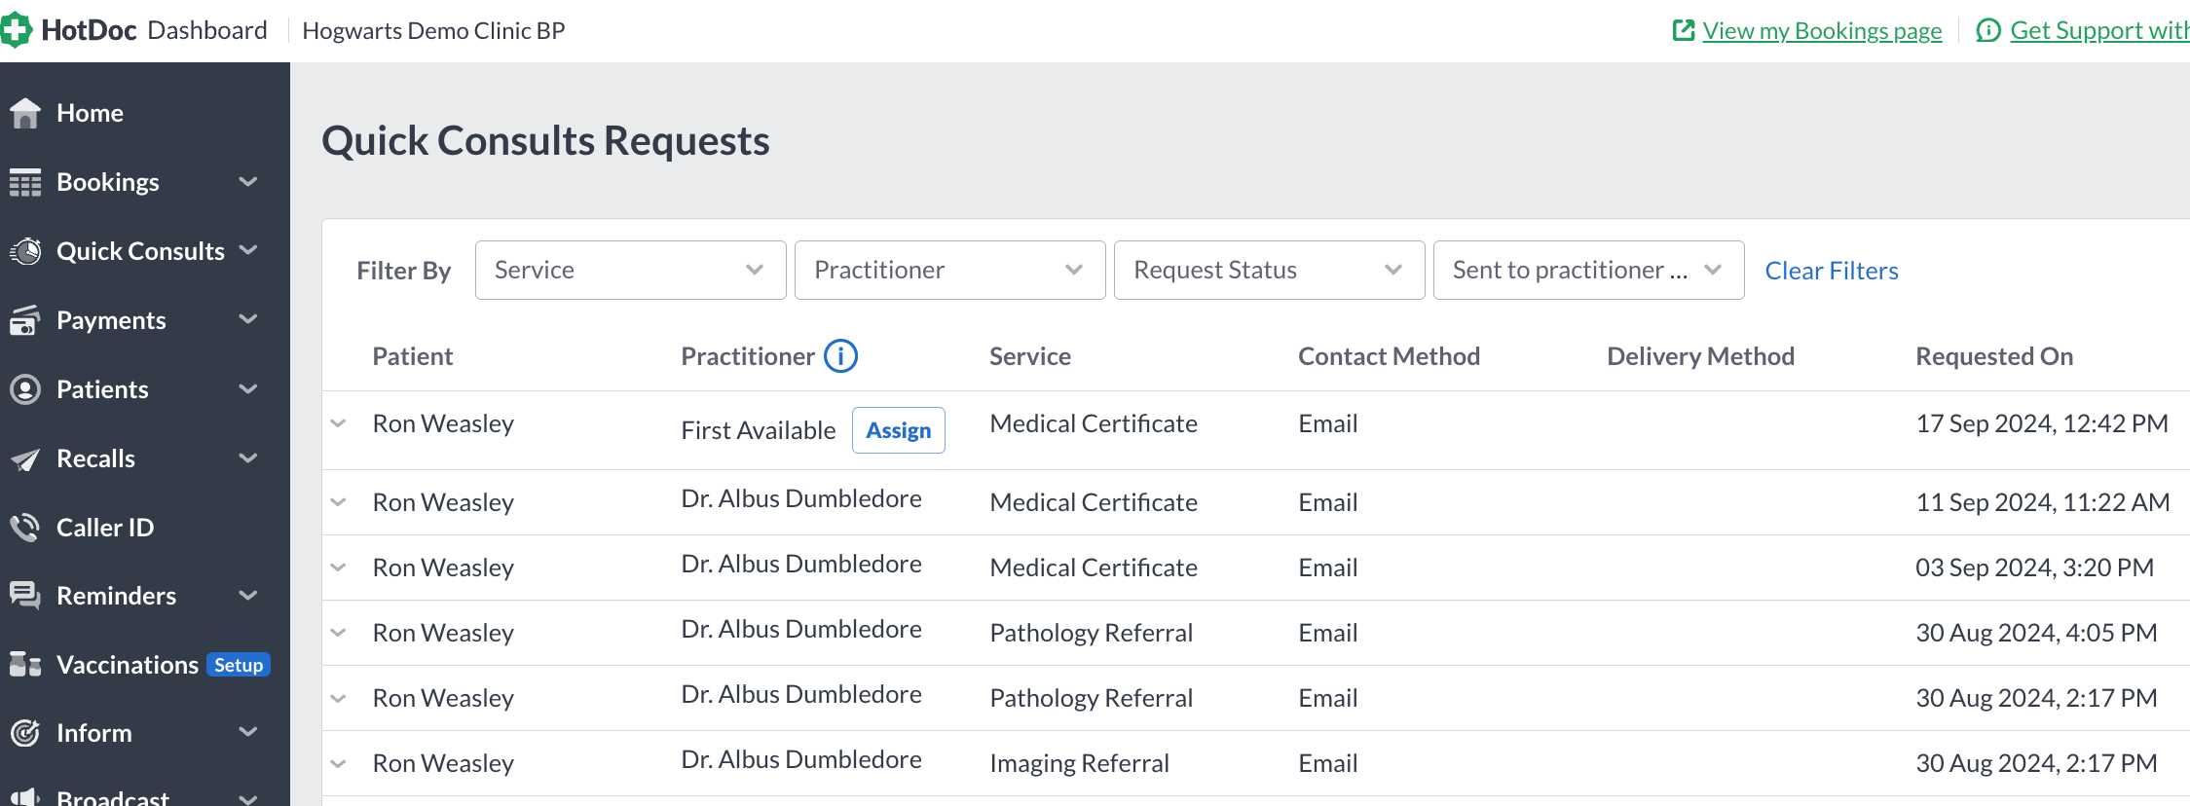Click the Requested On column header
The image size is (2190, 806).
point(1994,356)
